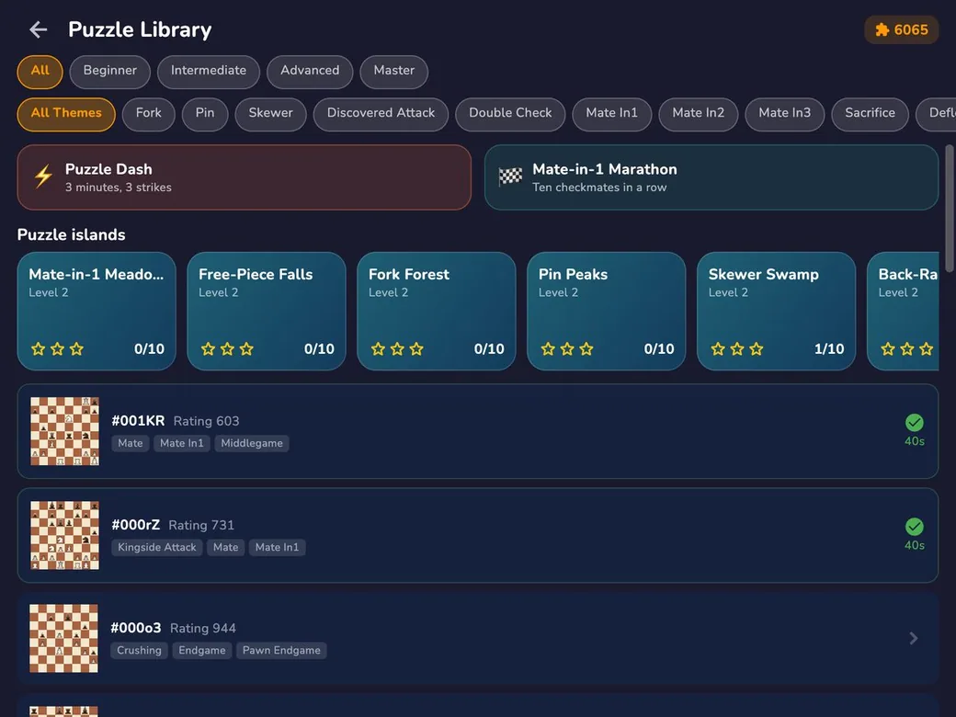The height and width of the screenshot is (717, 956).
Task: Open puzzle #000o3 via chevron arrow
Action: [914, 638]
